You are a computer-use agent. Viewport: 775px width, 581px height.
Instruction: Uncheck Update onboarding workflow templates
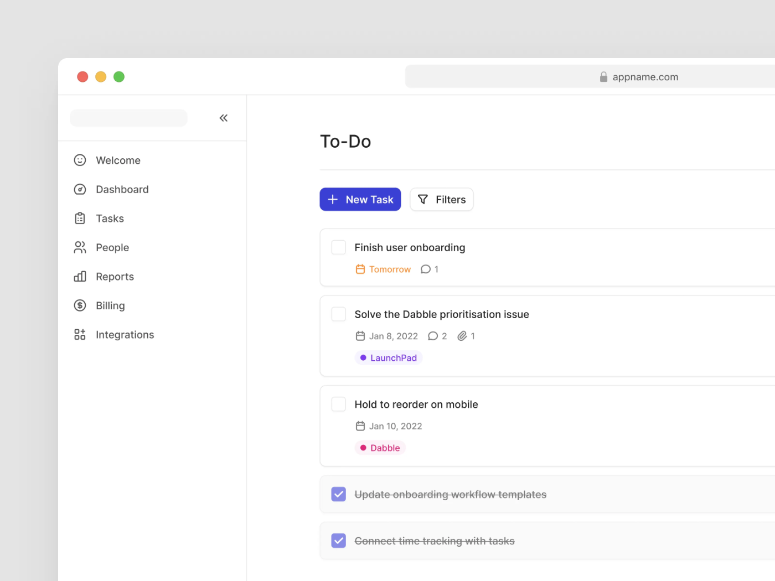coord(338,494)
